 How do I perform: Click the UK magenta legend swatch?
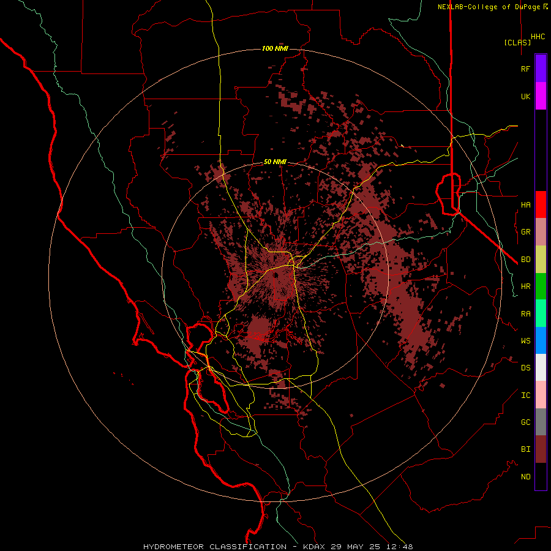(541, 96)
